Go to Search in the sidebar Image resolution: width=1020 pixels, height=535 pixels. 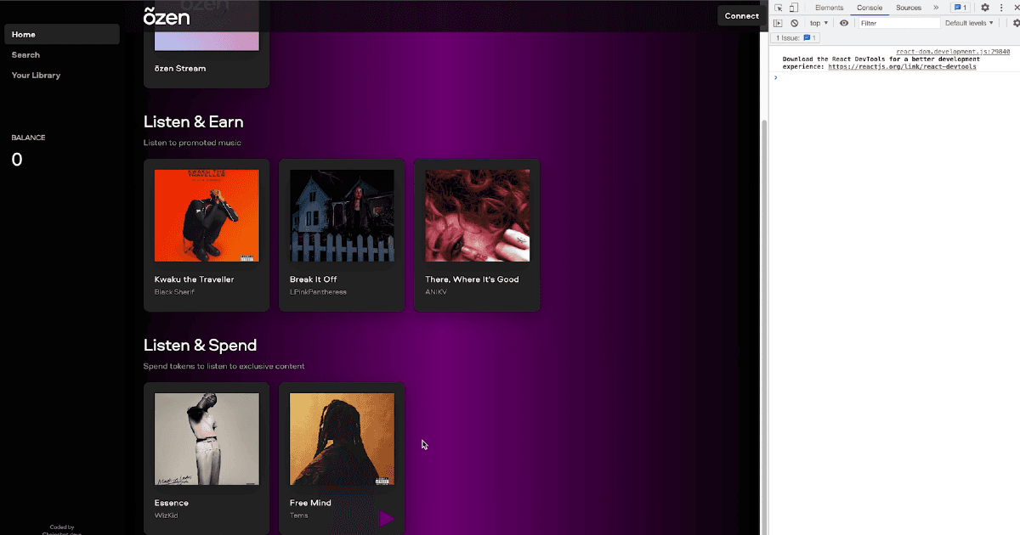click(x=26, y=55)
